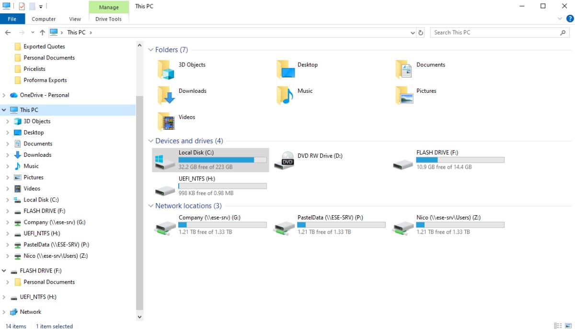Expand the Network tree node
Image resolution: width=575 pixels, height=330 pixels.
[4, 312]
